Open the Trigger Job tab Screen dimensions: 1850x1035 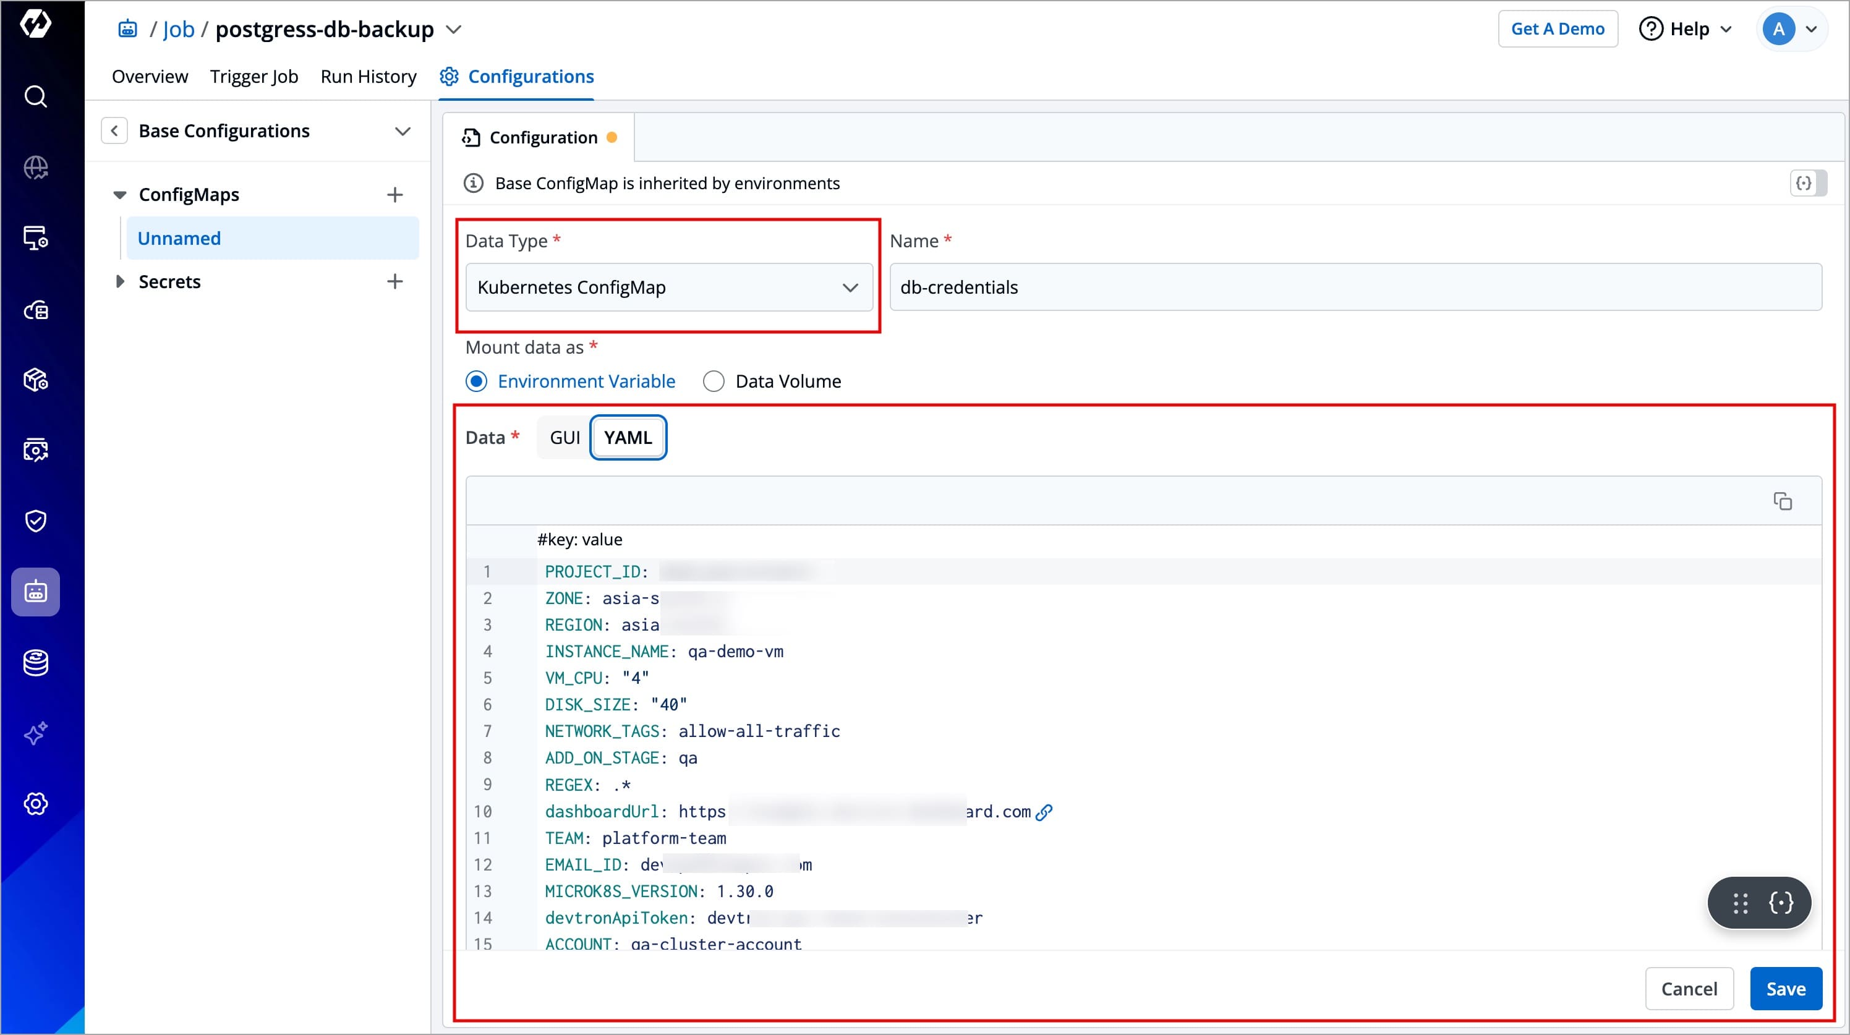pyautogui.click(x=254, y=76)
